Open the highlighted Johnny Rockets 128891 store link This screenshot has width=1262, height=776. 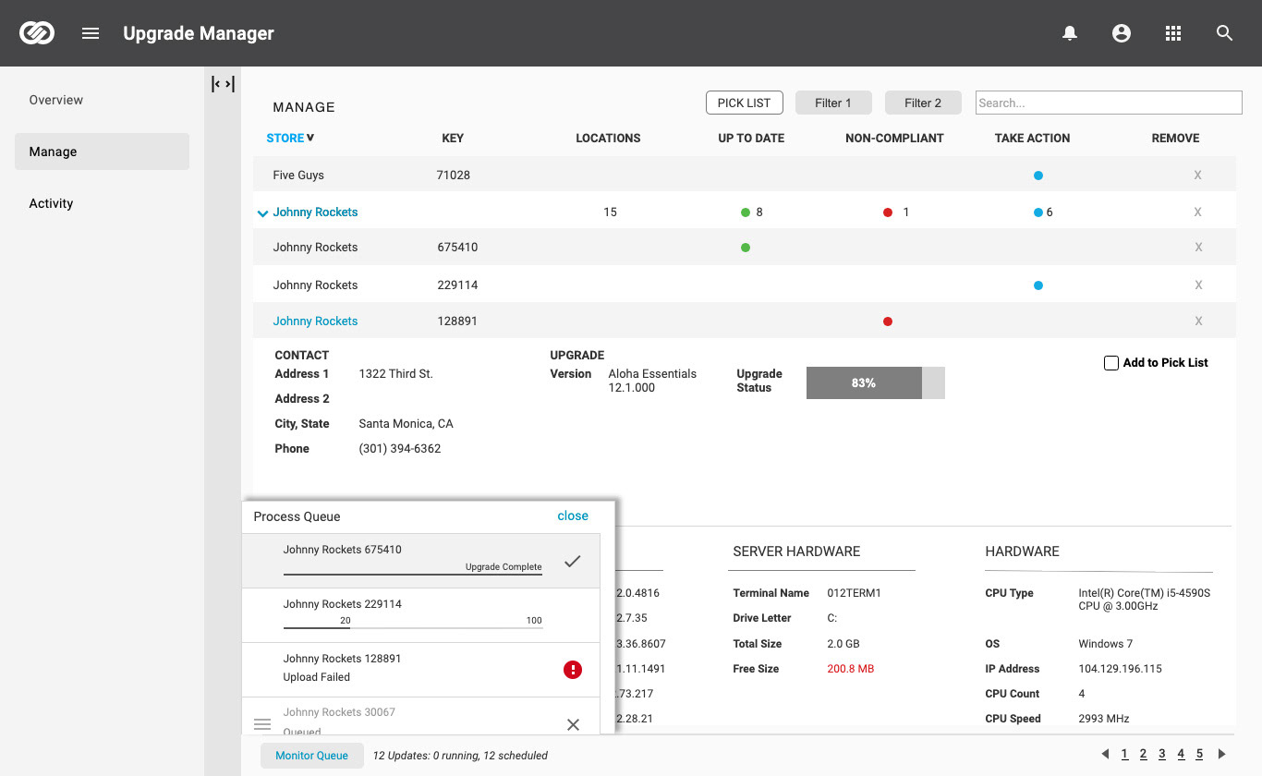(x=315, y=321)
